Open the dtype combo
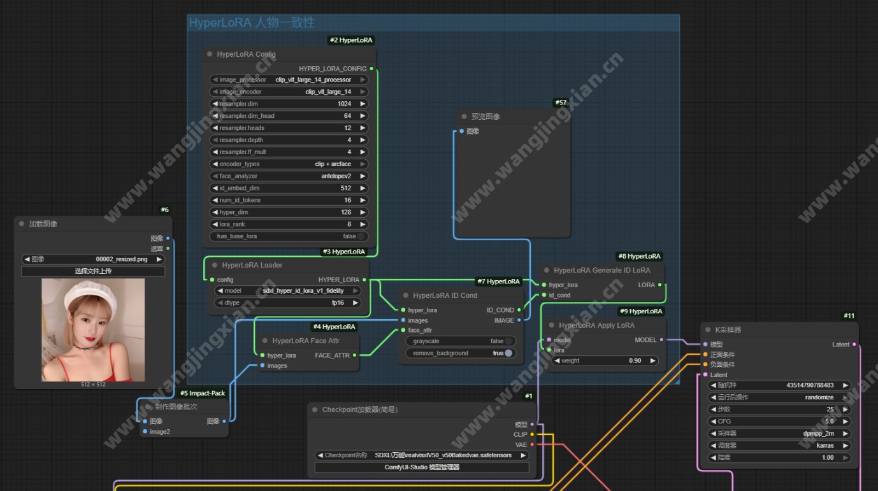This screenshot has width=878, height=491. (289, 303)
